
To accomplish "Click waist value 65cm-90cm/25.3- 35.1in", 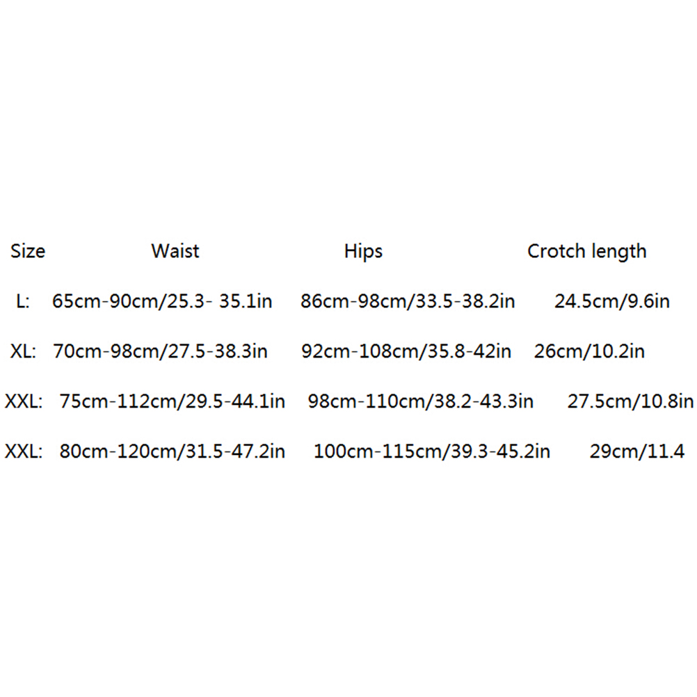I will click(x=162, y=301).
